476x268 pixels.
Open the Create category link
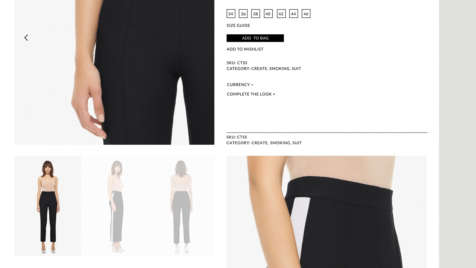[259, 69]
